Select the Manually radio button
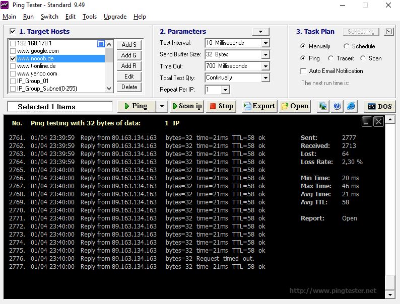The image size is (400, 304). point(303,46)
